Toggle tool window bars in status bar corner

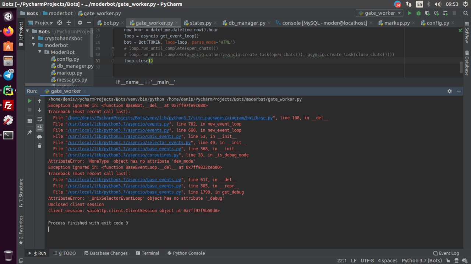tap(21, 260)
